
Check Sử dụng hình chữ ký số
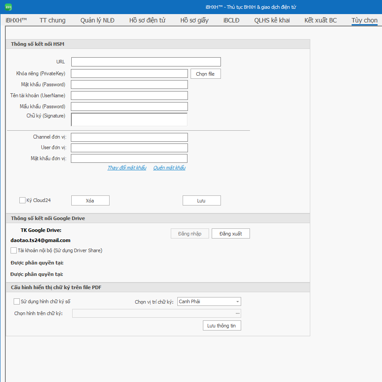pyautogui.click(x=17, y=301)
